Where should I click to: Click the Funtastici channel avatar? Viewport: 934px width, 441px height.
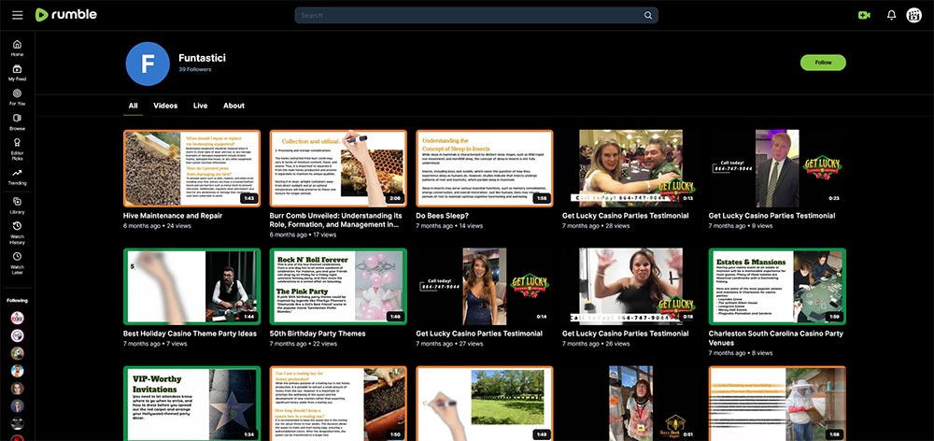[148, 64]
